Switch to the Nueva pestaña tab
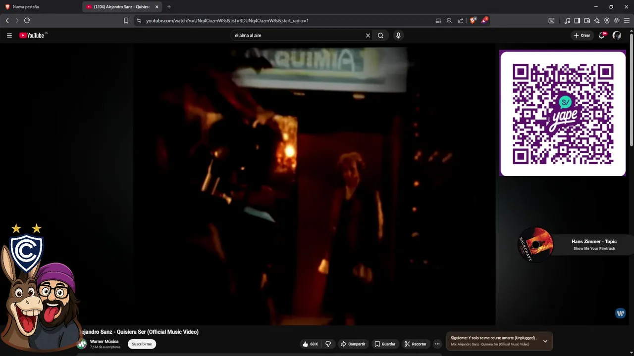634x356 pixels. (40, 7)
